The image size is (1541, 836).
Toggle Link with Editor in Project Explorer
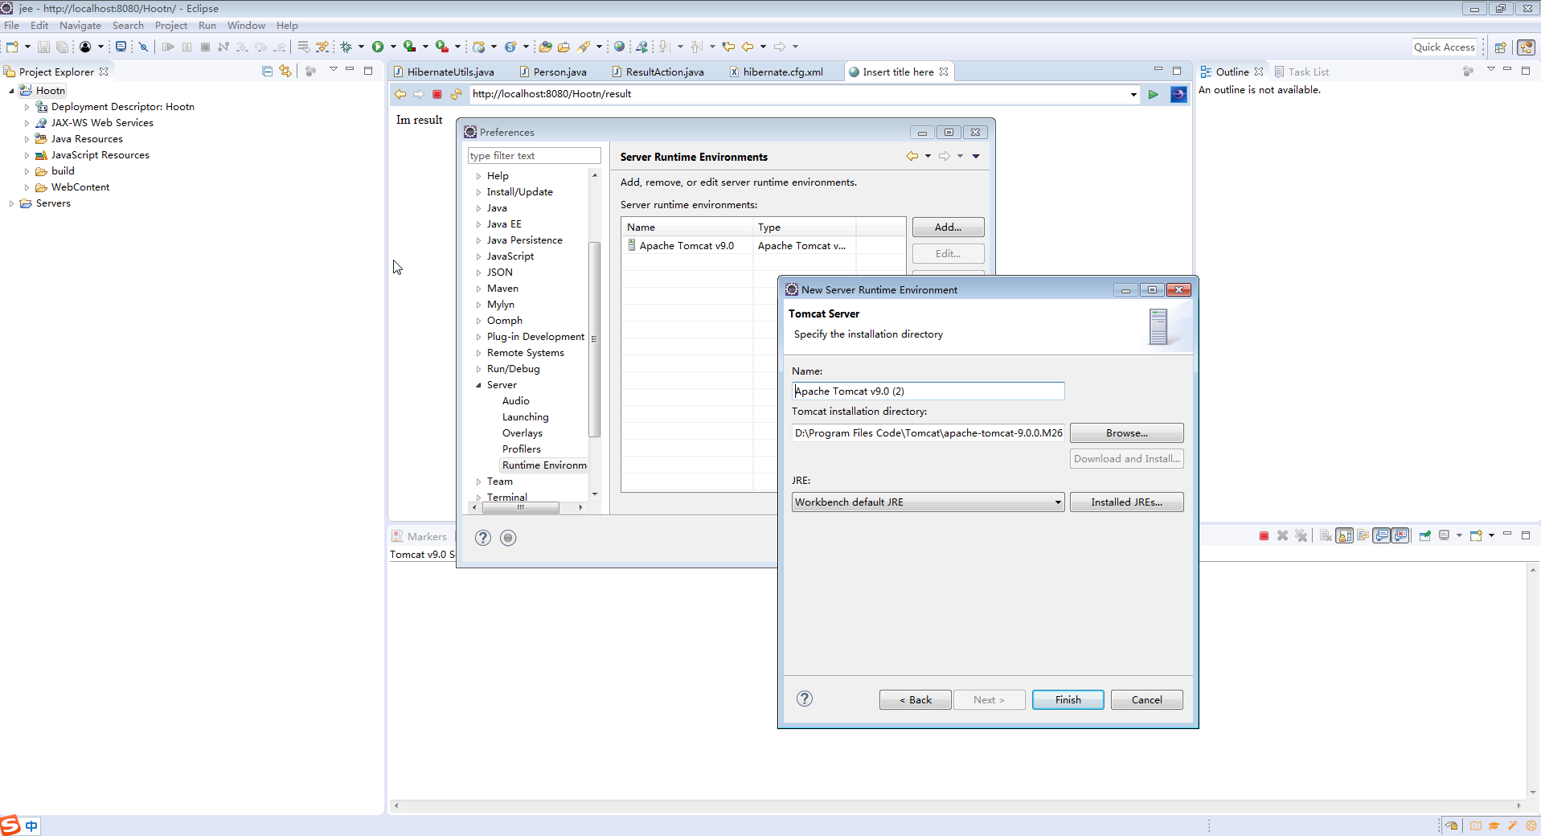point(285,72)
